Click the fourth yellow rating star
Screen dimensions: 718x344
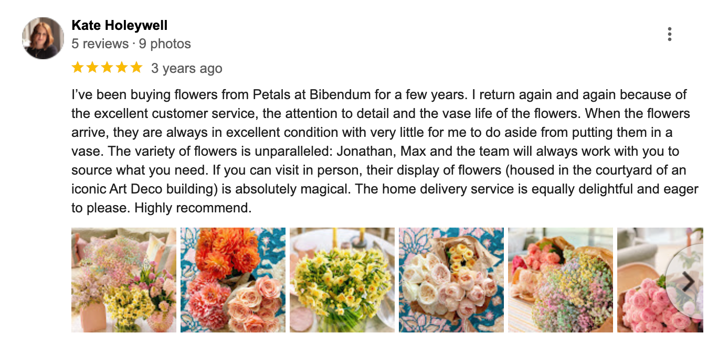point(122,68)
